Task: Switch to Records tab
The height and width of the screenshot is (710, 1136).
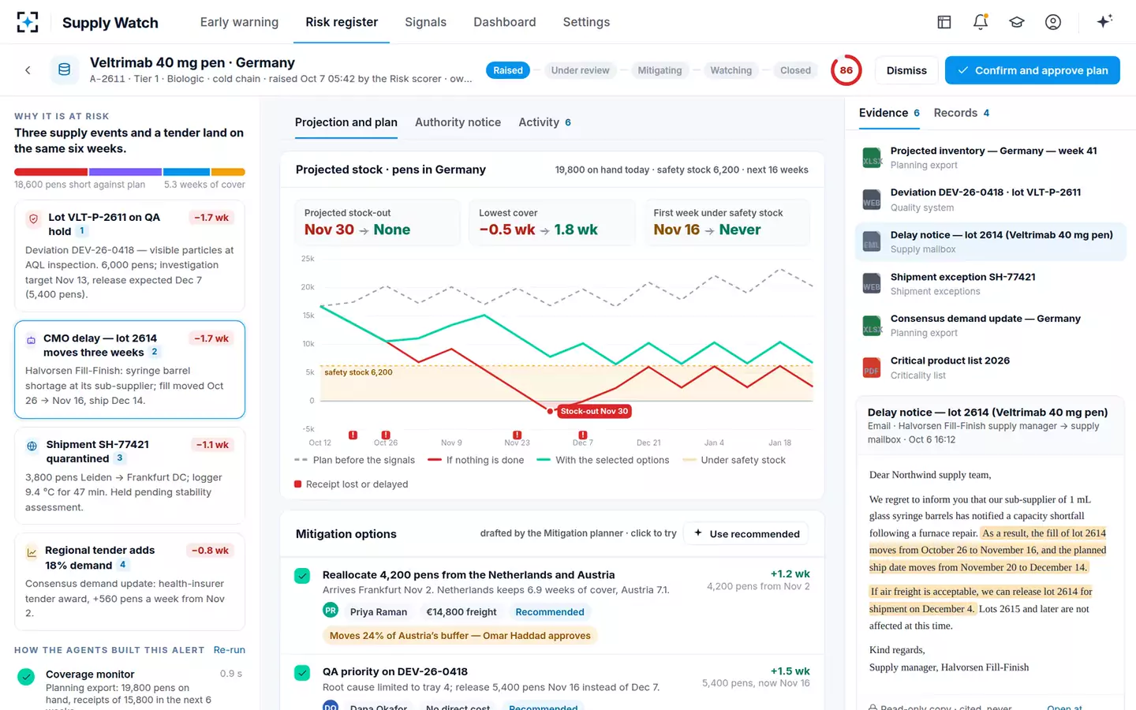Action: 961,113
